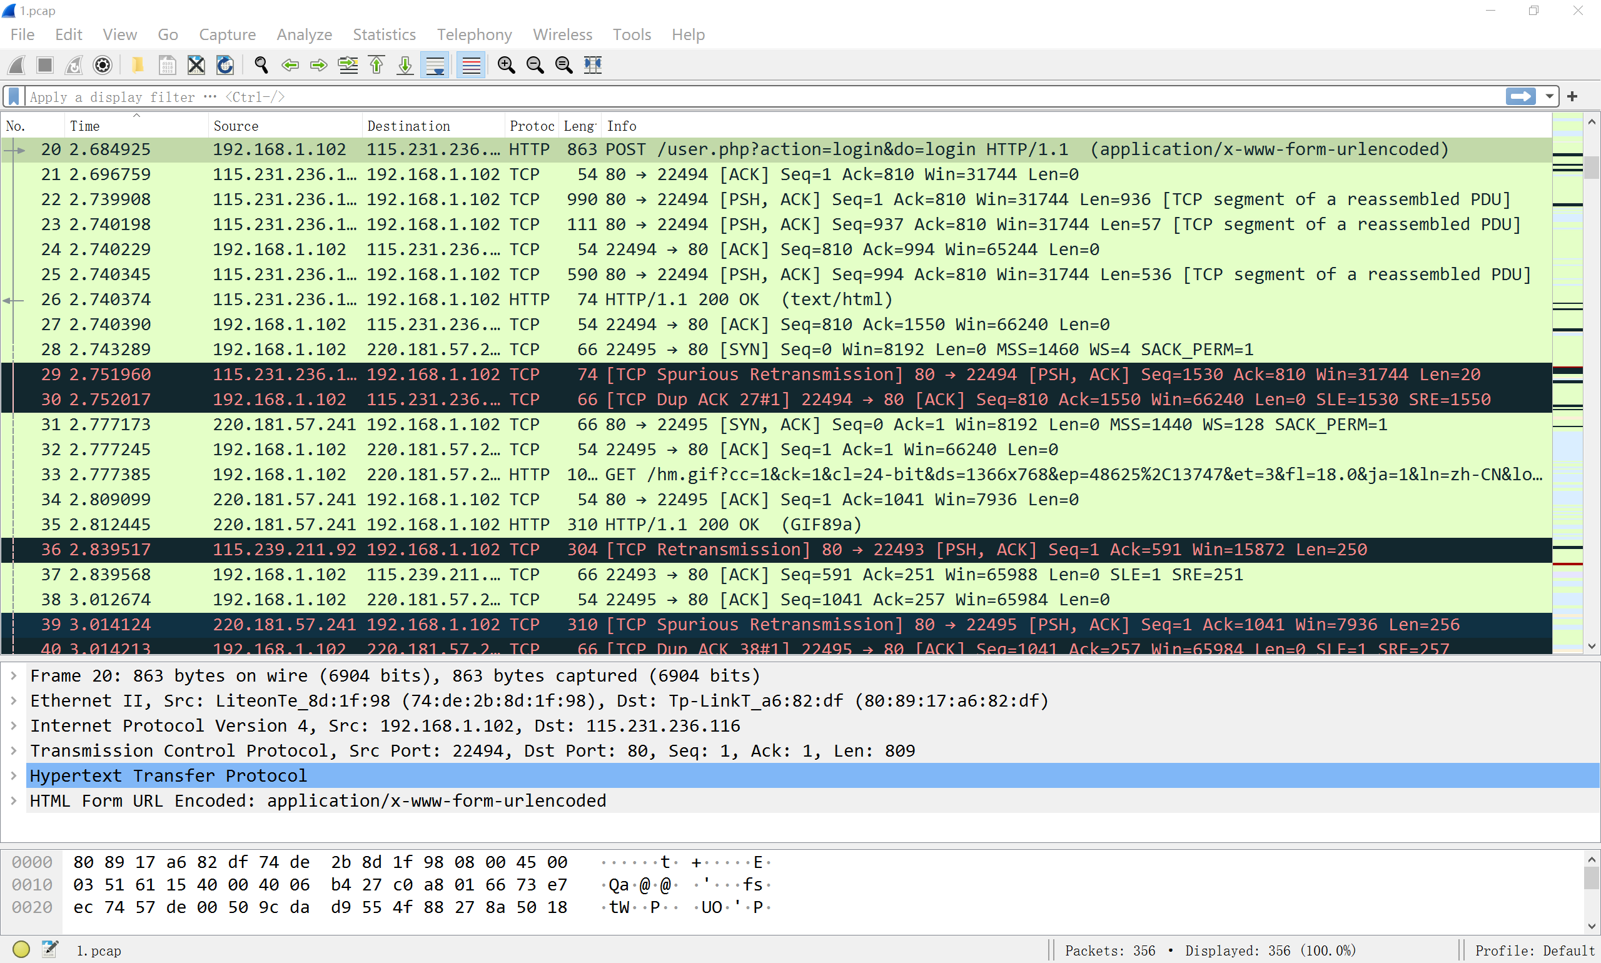Image resolution: width=1601 pixels, height=963 pixels.
Task: Restart current capture icon
Action: point(74,65)
